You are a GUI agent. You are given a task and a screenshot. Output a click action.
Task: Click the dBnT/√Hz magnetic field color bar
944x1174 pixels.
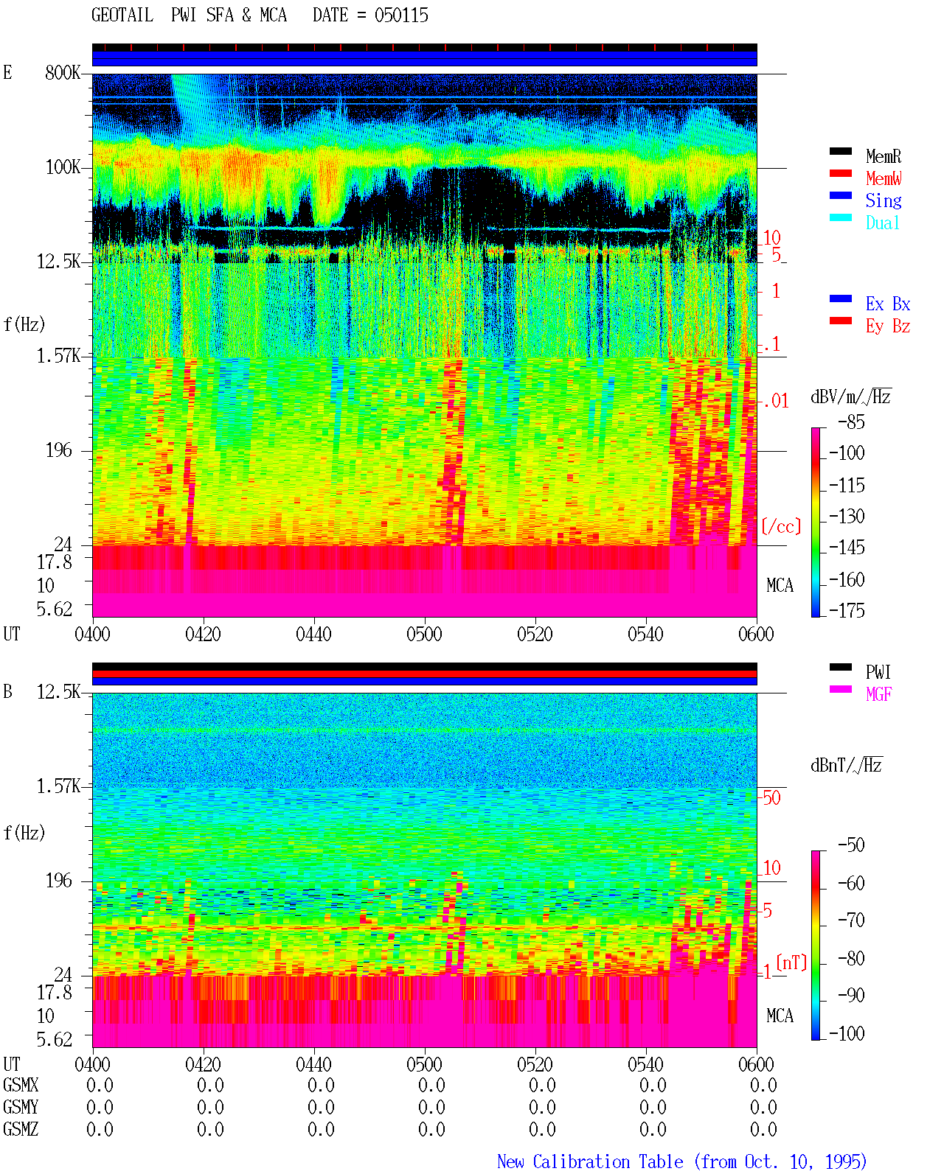pyautogui.click(x=815, y=946)
